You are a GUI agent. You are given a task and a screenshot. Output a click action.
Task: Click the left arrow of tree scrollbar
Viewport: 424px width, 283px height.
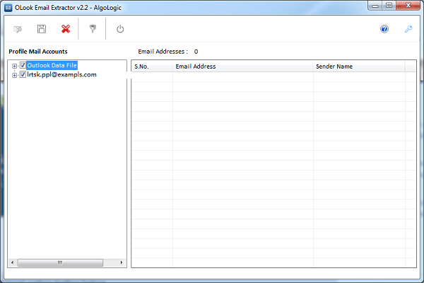click(13, 262)
